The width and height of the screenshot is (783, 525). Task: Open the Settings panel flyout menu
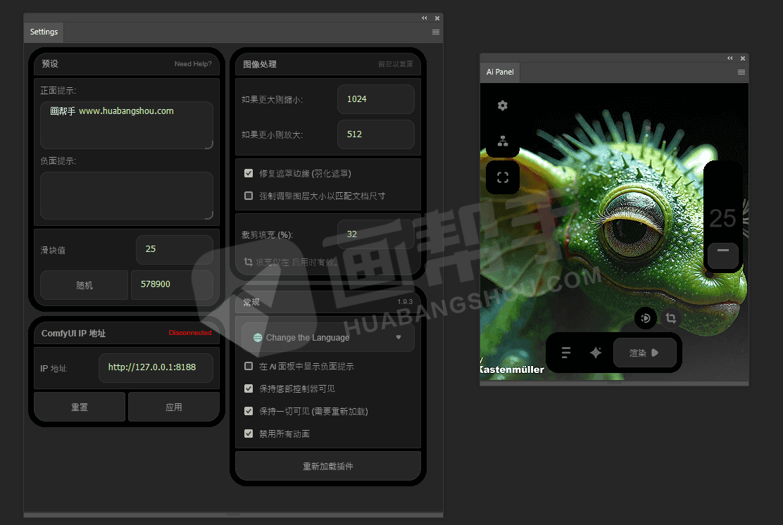coord(435,32)
